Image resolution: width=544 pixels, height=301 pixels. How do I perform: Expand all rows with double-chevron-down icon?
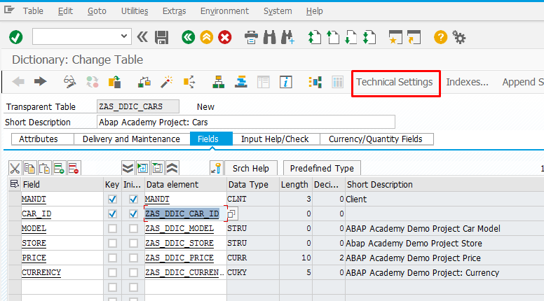point(128,168)
